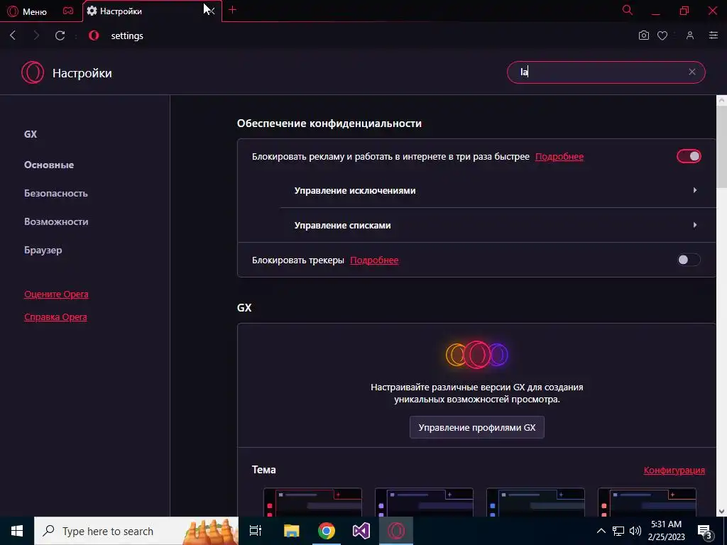Click Opera GX taskbar icon
This screenshot has height=545, width=727.
click(396, 531)
